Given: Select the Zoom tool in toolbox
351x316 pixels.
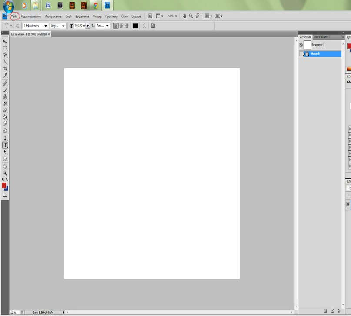Looking at the screenshot, I should click(x=5, y=173).
